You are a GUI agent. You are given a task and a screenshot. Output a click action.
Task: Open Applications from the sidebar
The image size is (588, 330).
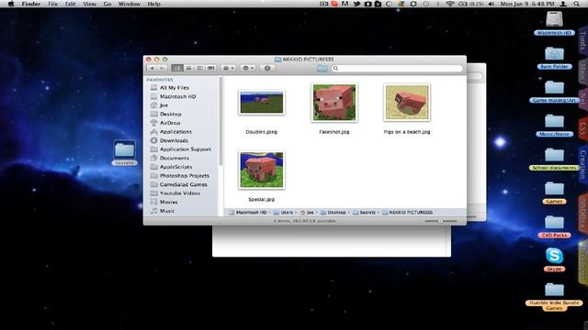(x=175, y=132)
